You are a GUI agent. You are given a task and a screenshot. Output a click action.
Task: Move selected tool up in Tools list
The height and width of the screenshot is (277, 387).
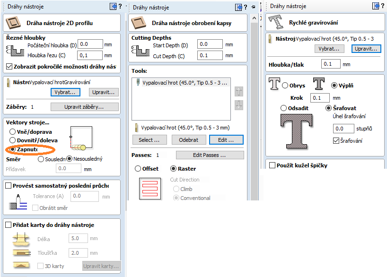pos(239,92)
